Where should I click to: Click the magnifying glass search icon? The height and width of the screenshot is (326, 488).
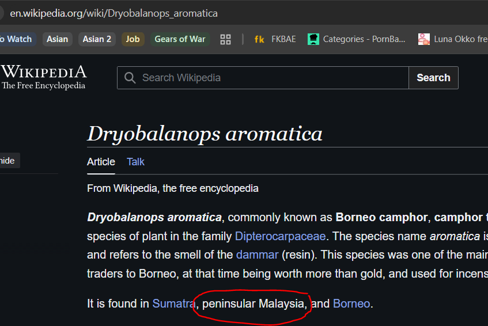pos(130,78)
